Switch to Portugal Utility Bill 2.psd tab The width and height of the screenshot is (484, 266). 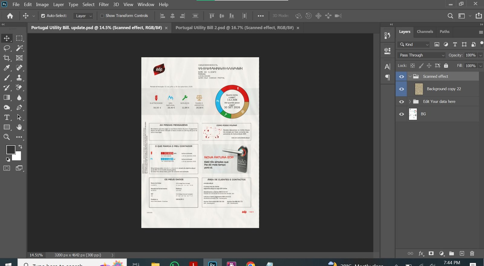click(234, 28)
